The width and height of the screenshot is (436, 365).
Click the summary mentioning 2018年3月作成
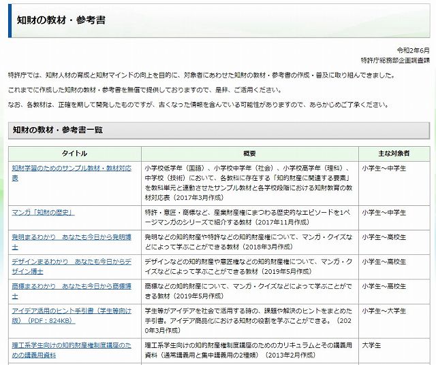(249, 242)
